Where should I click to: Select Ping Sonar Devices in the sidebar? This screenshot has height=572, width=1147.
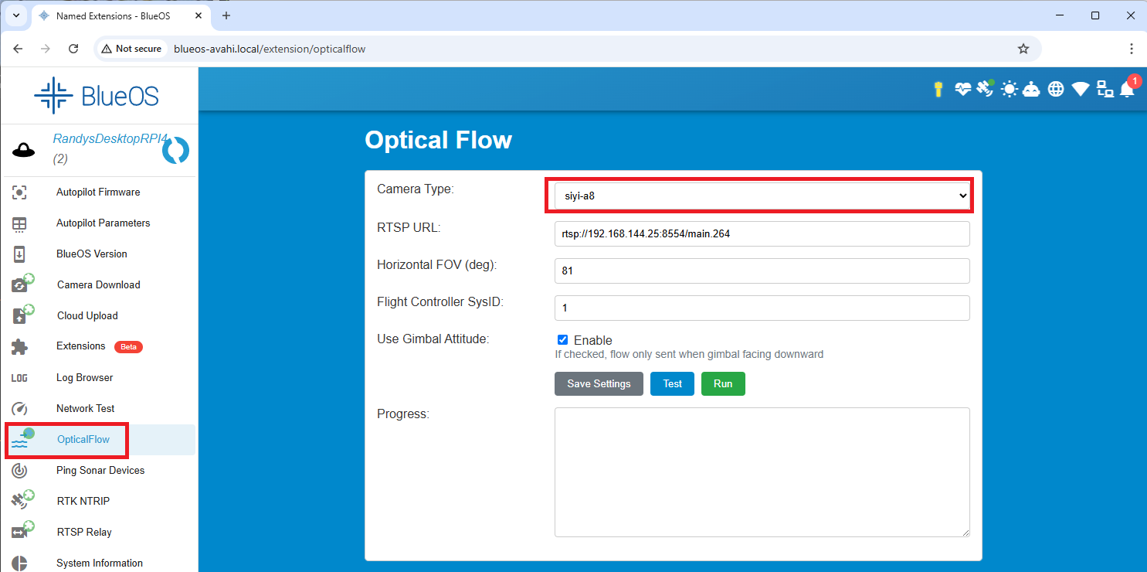coord(100,471)
